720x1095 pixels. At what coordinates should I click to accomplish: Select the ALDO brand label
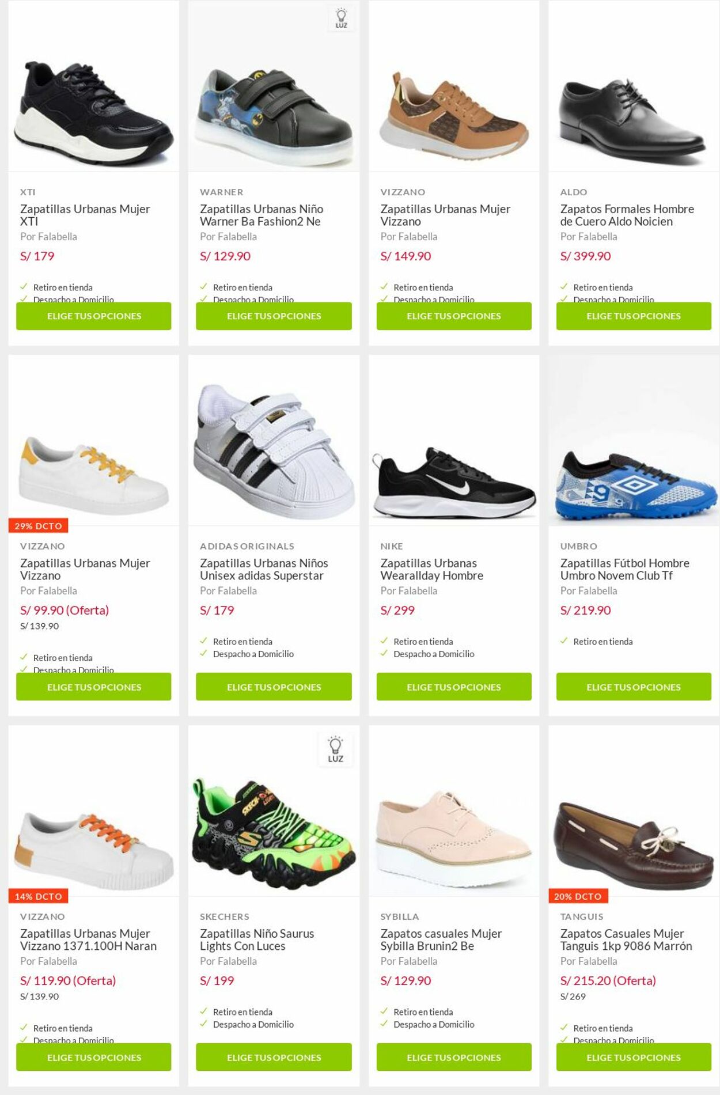click(573, 192)
